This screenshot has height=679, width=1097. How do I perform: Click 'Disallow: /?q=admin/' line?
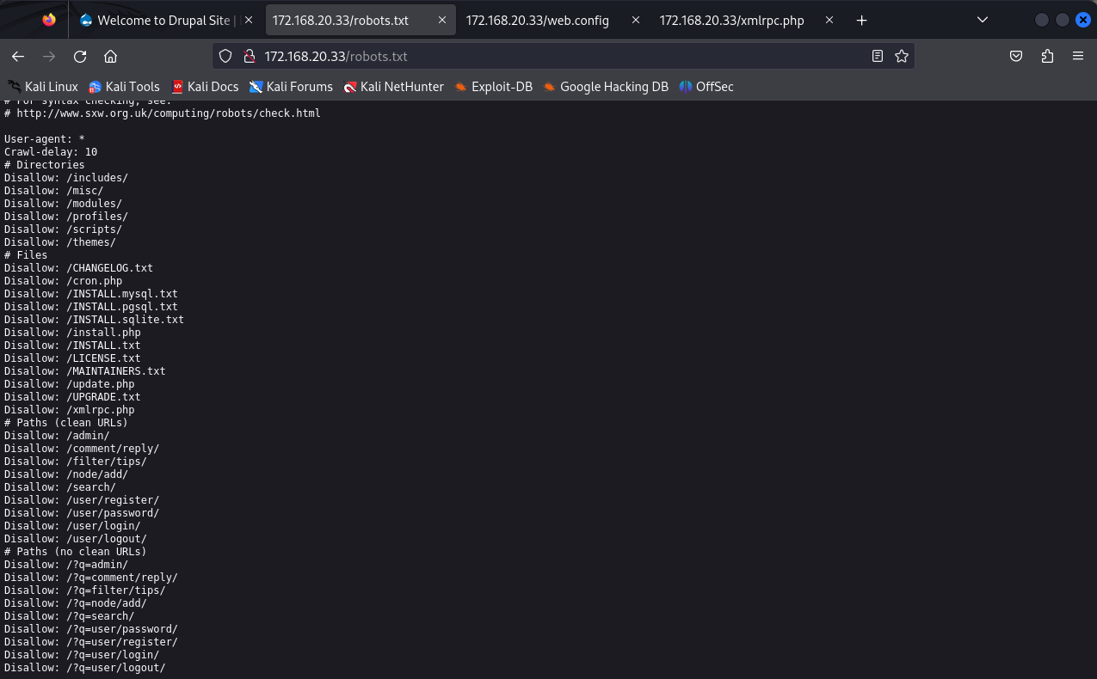coord(66,565)
